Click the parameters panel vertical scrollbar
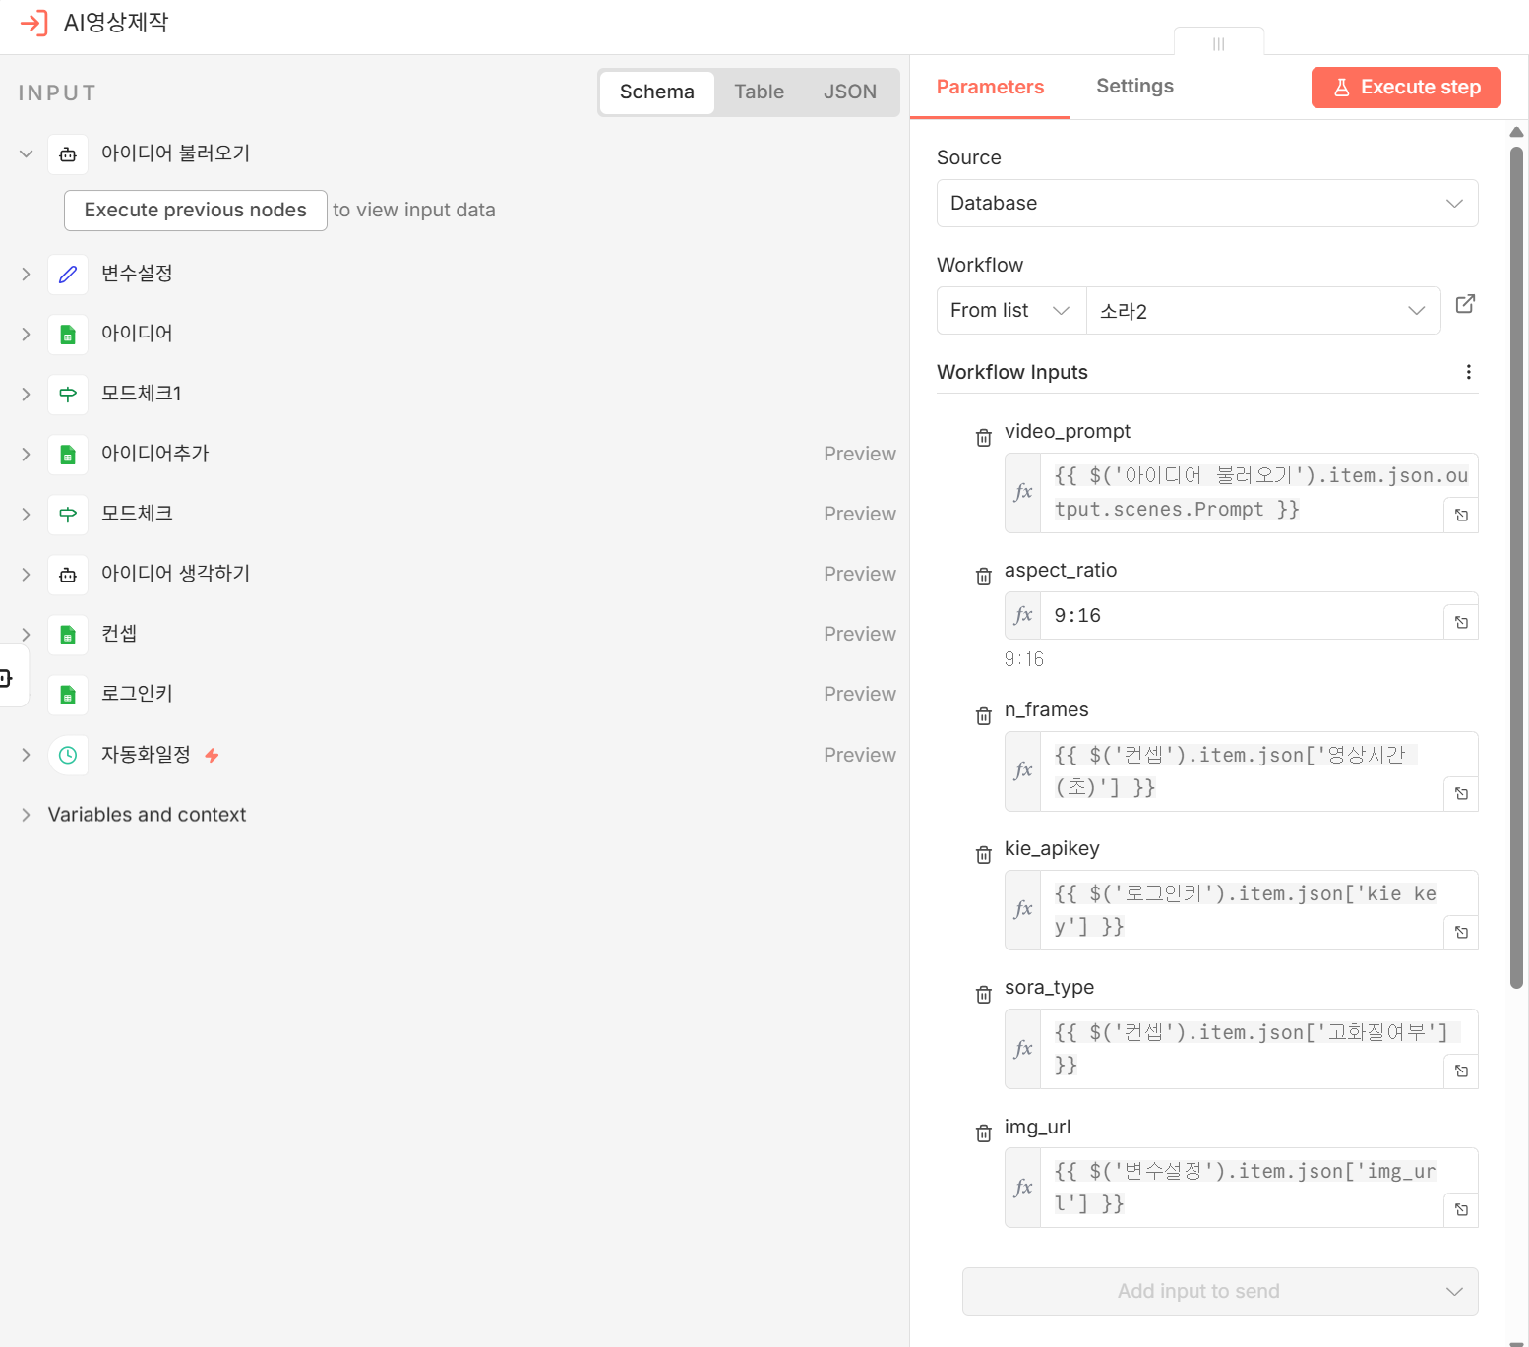1529x1347 pixels. click(1516, 568)
